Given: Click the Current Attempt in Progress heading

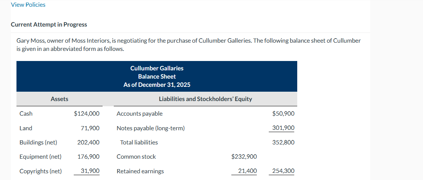Looking at the screenshot, I should coord(49,24).
